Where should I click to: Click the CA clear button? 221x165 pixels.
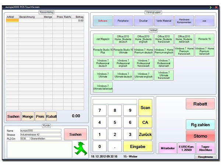coord(145,122)
